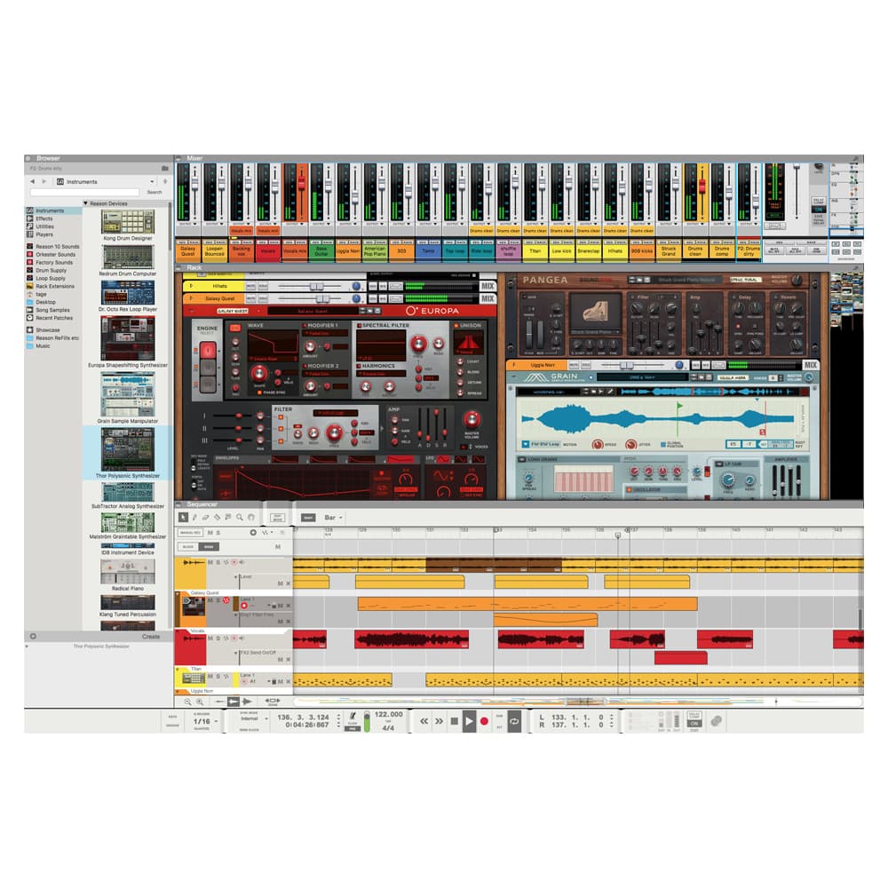The width and height of the screenshot is (888, 888).
Task: Click the browser forward arrow
Action: tap(44, 181)
